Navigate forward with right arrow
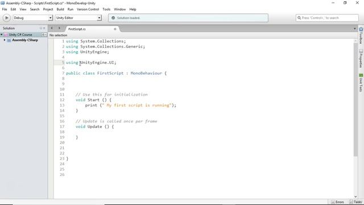This screenshot has width=364, height=205. (x=59, y=28)
